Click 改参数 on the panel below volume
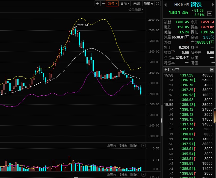The height and width of the screenshot is (178, 216). click(111, 175)
